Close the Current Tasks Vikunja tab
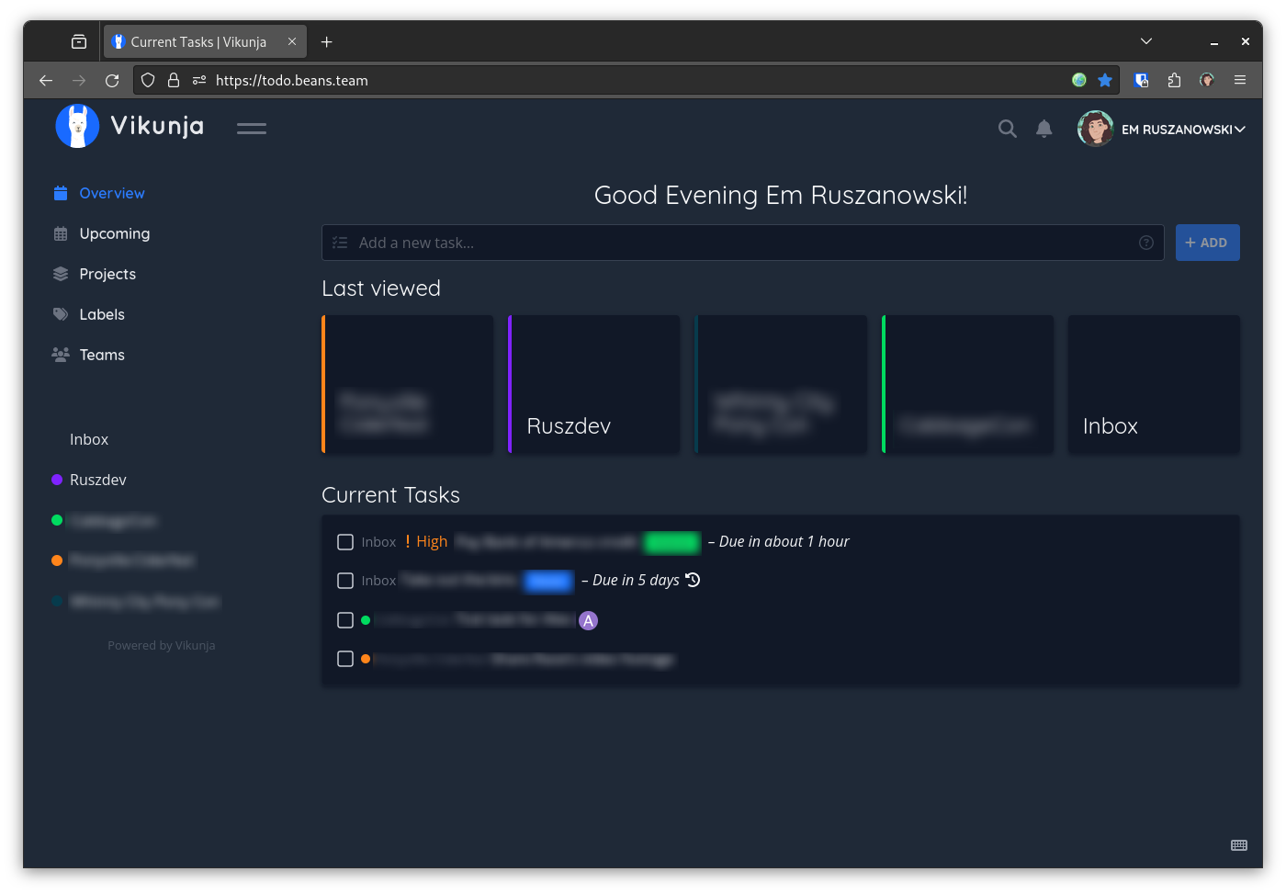 point(292,41)
